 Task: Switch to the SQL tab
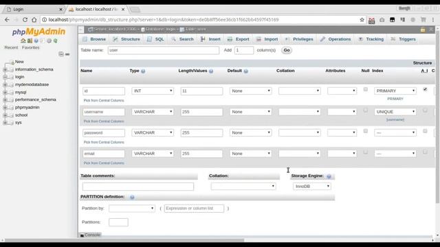[155, 39]
